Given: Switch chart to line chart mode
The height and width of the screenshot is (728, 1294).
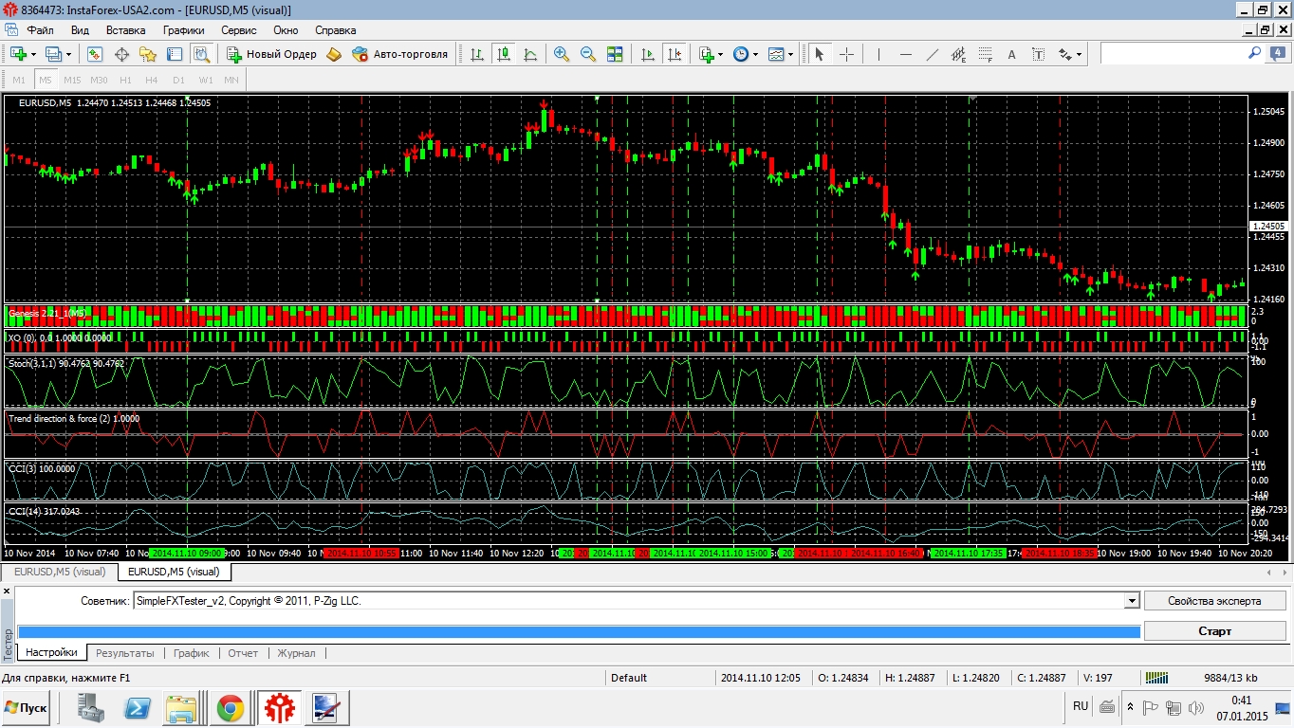Looking at the screenshot, I should 530,54.
